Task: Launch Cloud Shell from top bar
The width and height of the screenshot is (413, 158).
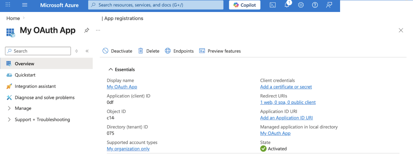Action: coord(273,5)
